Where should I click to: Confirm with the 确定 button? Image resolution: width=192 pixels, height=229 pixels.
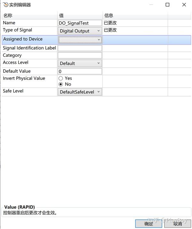149,224
